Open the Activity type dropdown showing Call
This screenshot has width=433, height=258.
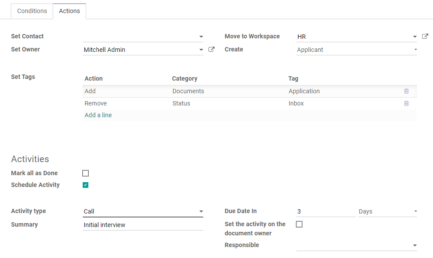[201, 211]
